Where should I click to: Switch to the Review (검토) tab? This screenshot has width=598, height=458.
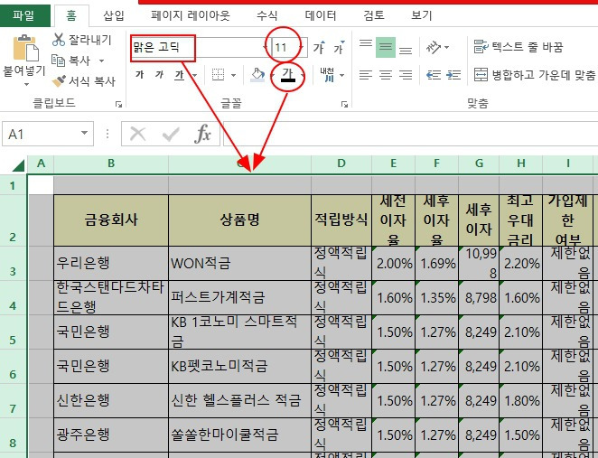click(x=374, y=15)
